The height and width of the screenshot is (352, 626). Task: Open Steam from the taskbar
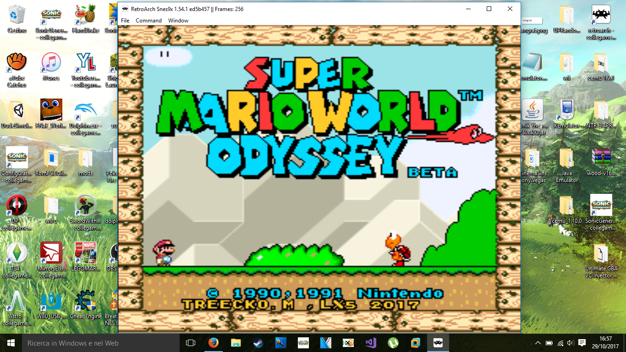[x=258, y=343]
